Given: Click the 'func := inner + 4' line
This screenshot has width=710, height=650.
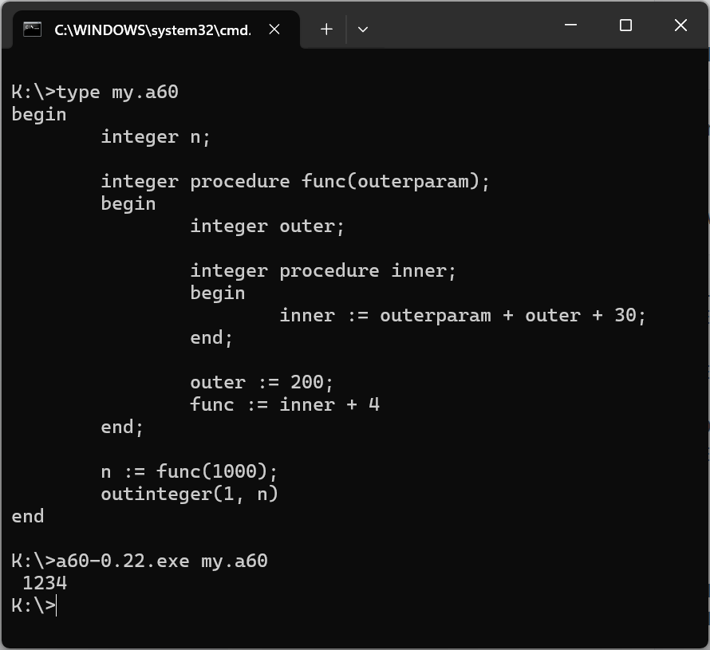Looking at the screenshot, I should point(285,404).
